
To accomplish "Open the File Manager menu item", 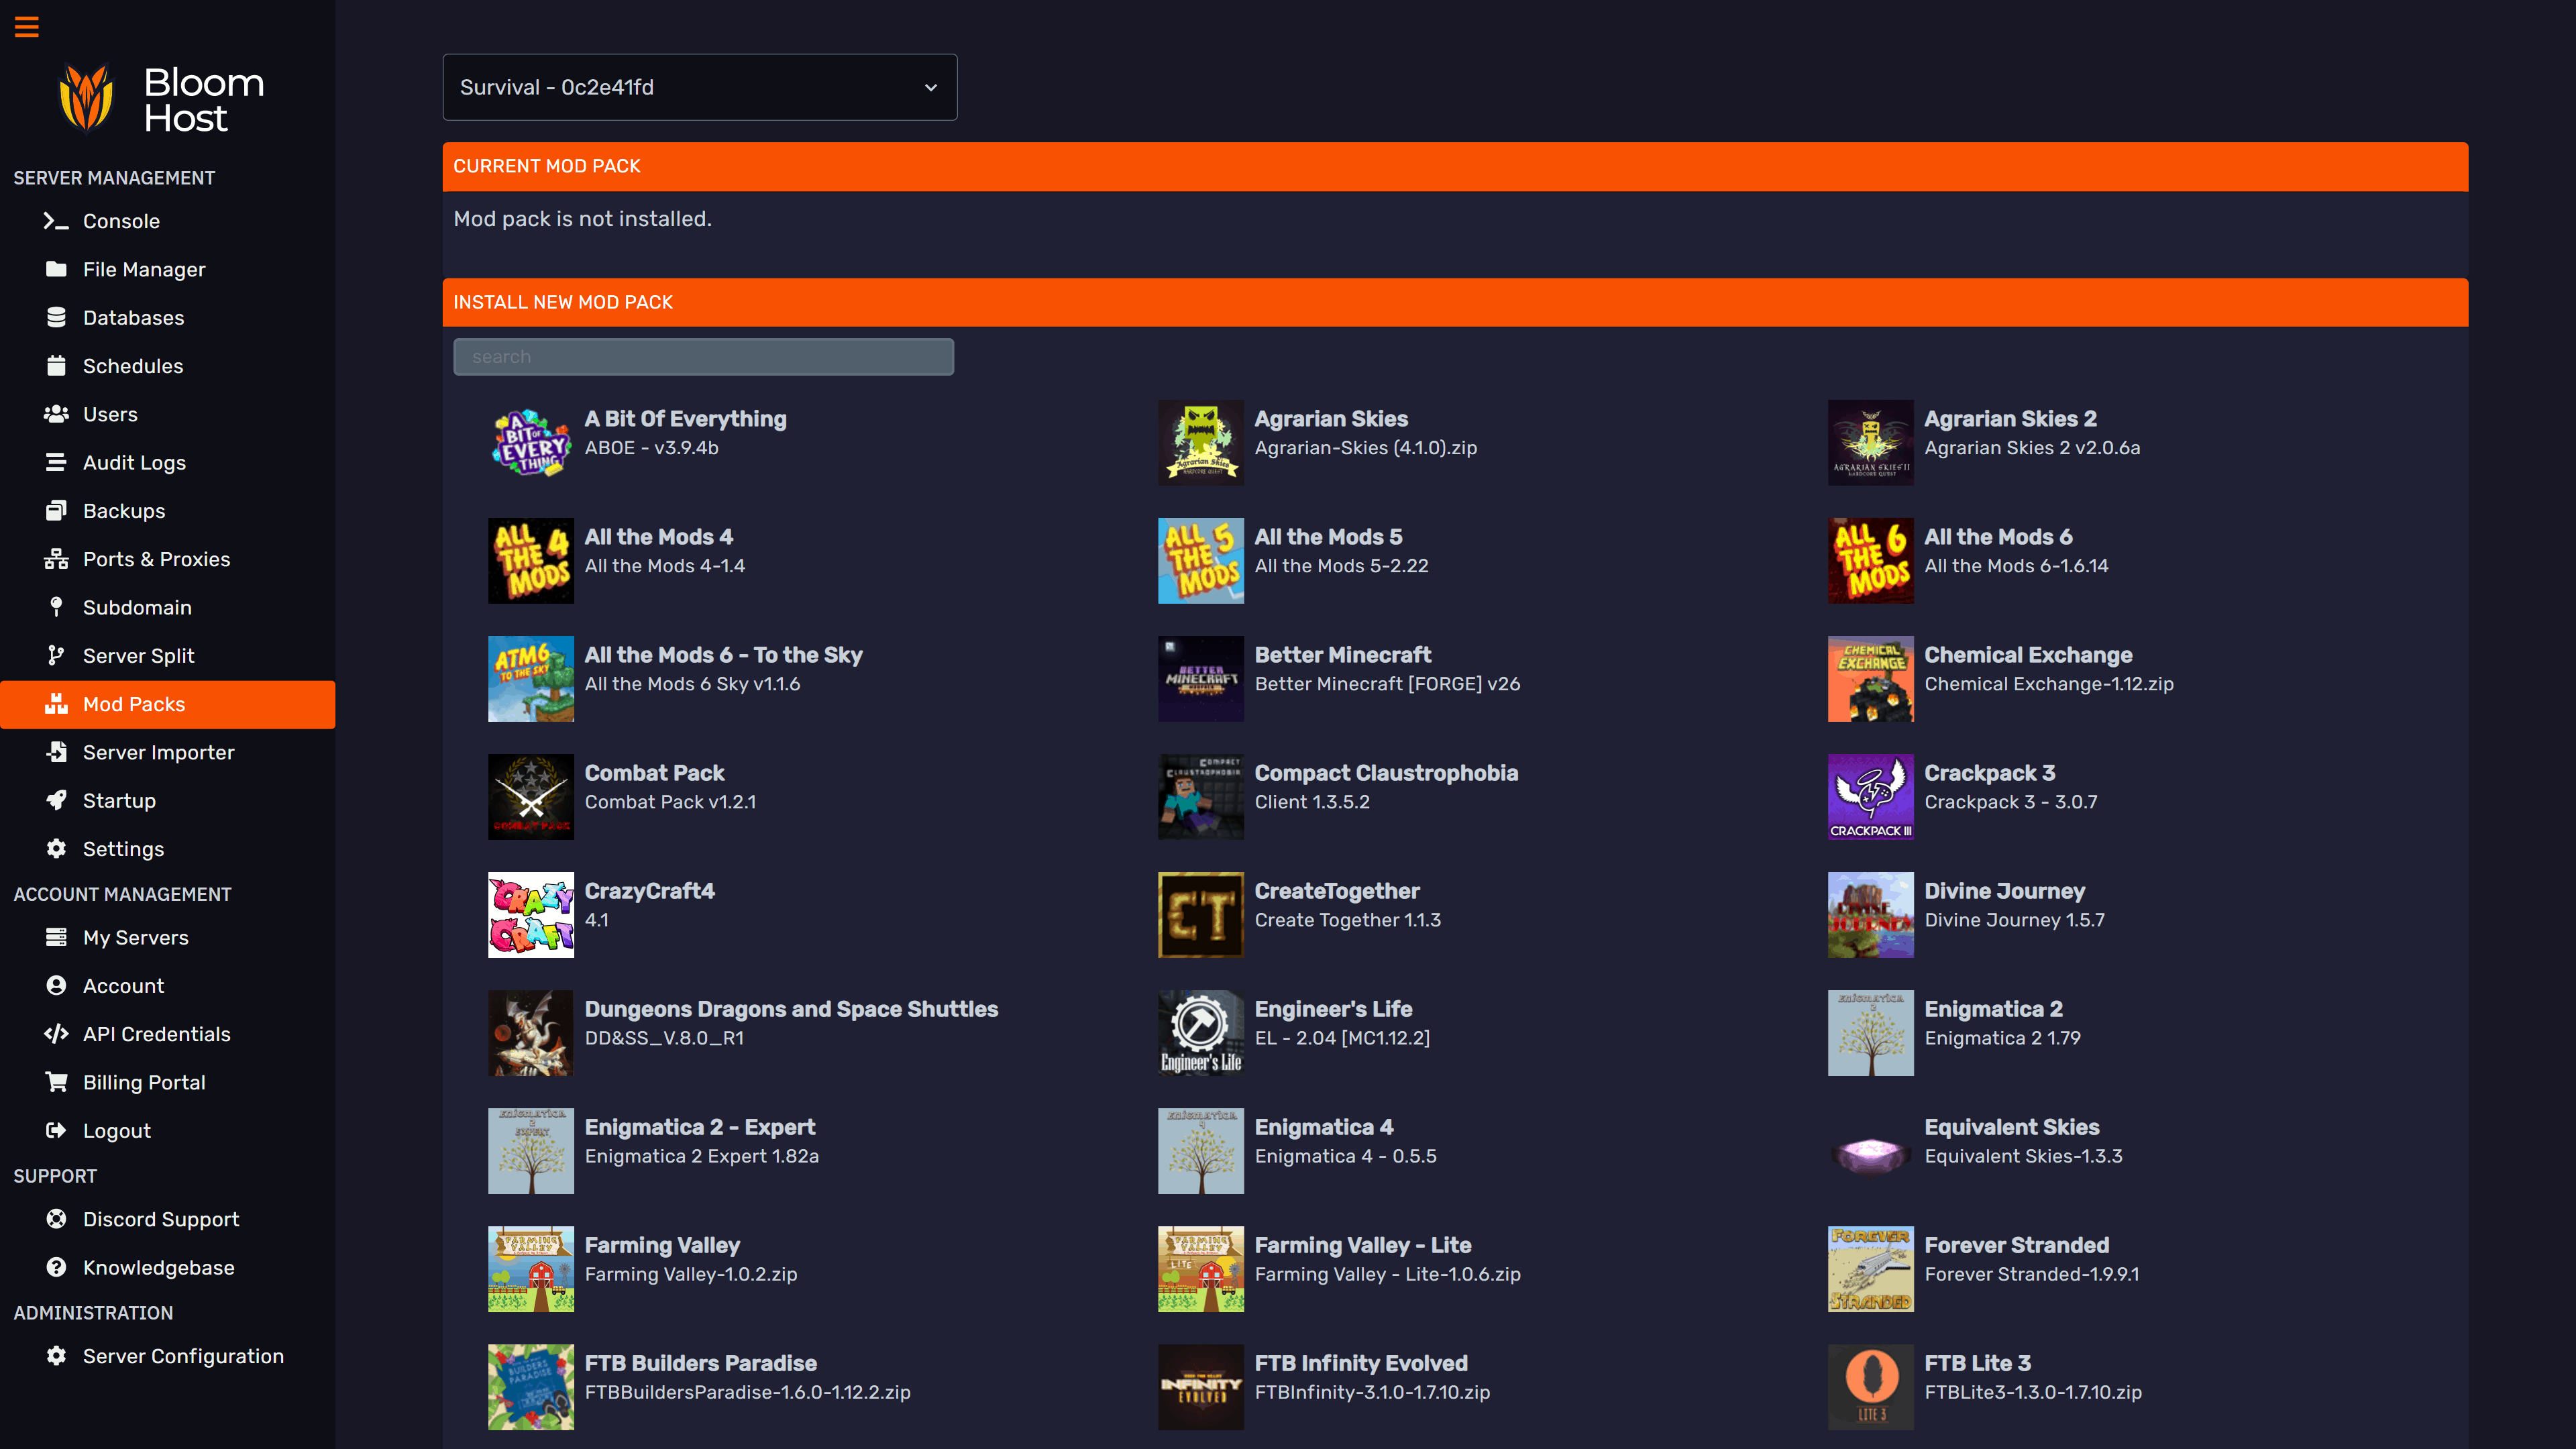I will coord(144,269).
